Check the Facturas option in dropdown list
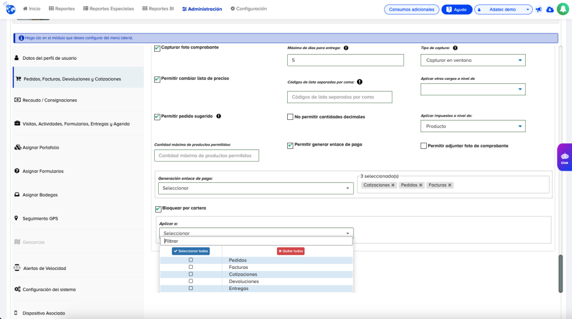 [191, 267]
